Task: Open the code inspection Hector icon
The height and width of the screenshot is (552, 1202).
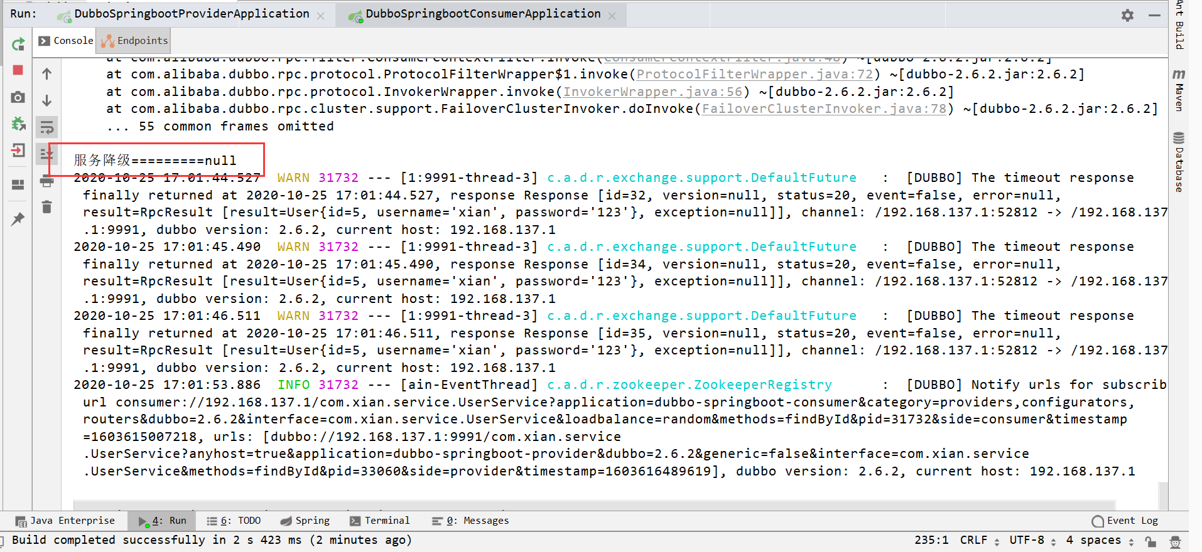Action: click(1175, 541)
